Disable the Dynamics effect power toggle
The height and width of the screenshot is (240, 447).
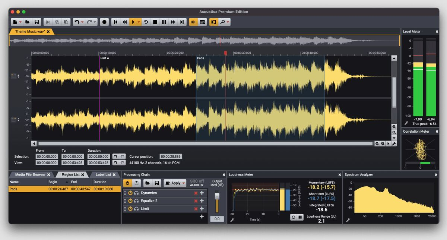(130, 193)
